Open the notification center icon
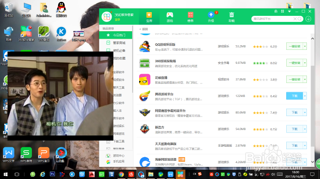The width and height of the screenshot is (320, 179). [312, 174]
